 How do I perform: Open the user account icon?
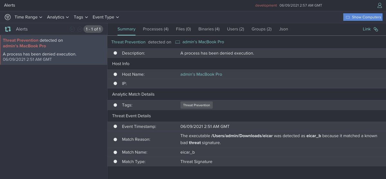[x=380, y=5]
